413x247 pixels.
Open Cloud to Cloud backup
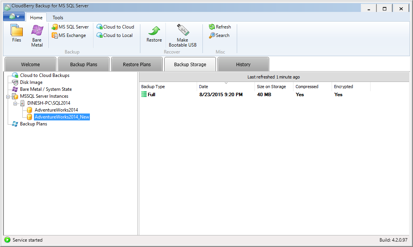point(115,27)
